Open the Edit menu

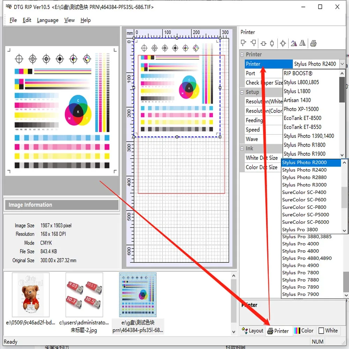[x=27, y=20]
